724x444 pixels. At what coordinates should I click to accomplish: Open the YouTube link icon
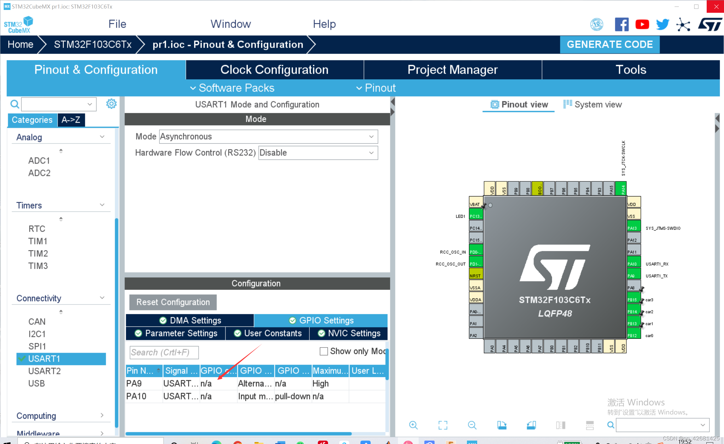642,24
